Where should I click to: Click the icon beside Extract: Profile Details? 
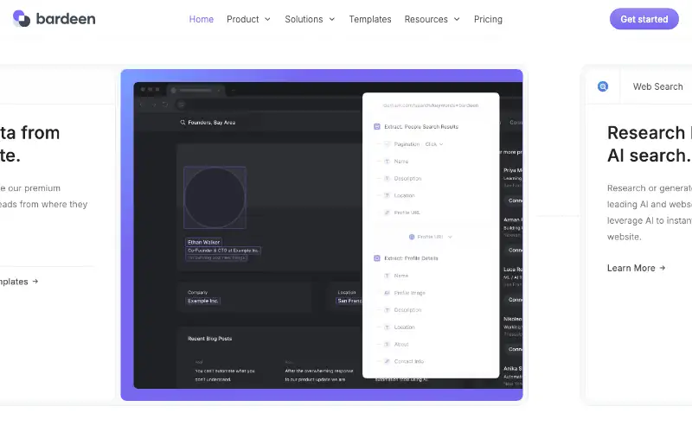[377, 258]
